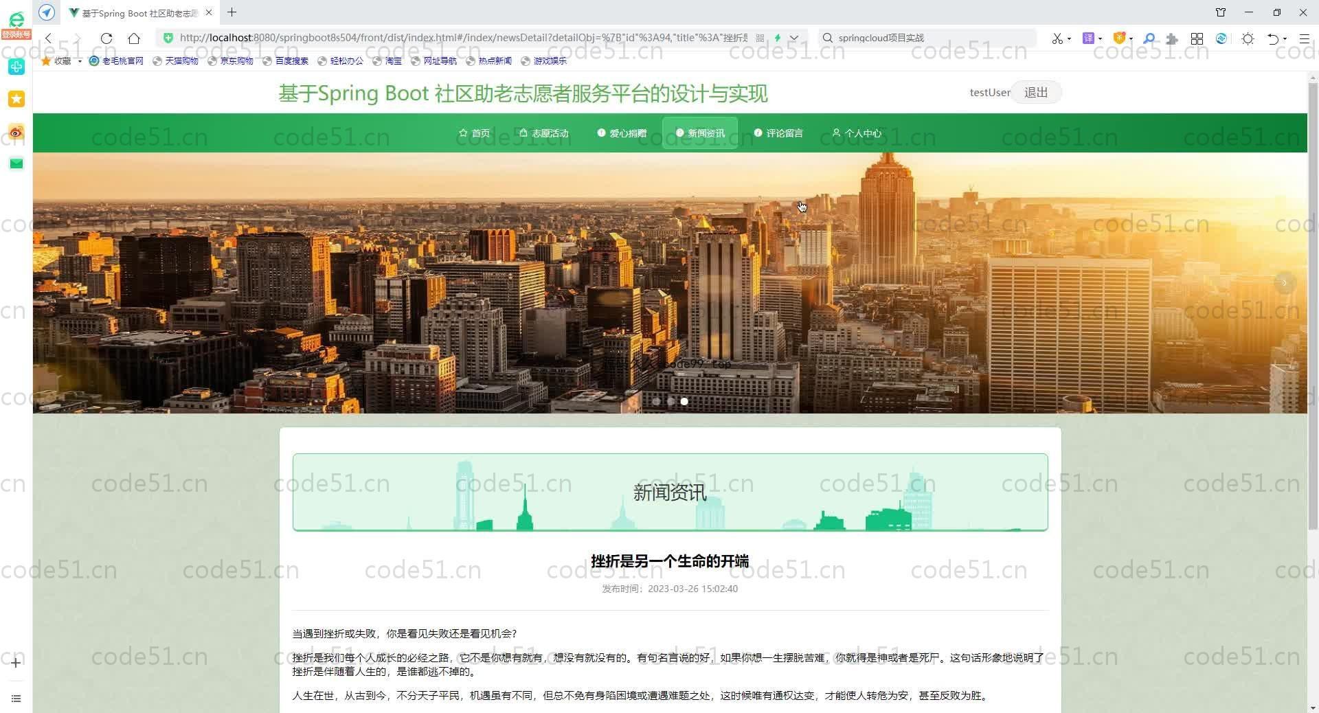Click article title 挫折是另一个生命的开端

point(670,561)
